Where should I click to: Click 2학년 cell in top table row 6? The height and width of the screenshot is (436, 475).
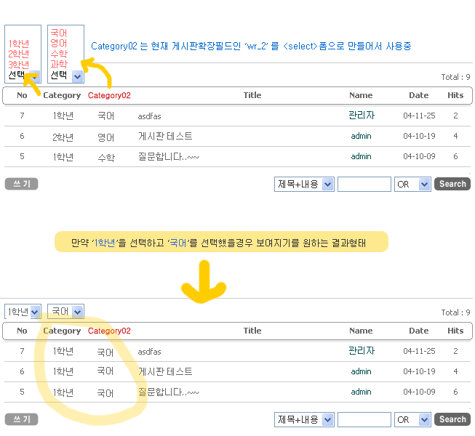pos(63,137)
